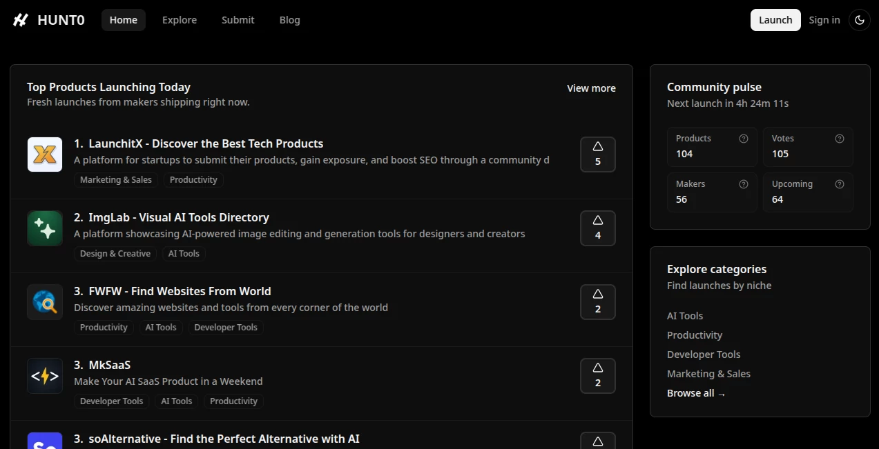The image size is (879, 449).
Task: Switch to the Blog section
Action: tap(289, 19)
